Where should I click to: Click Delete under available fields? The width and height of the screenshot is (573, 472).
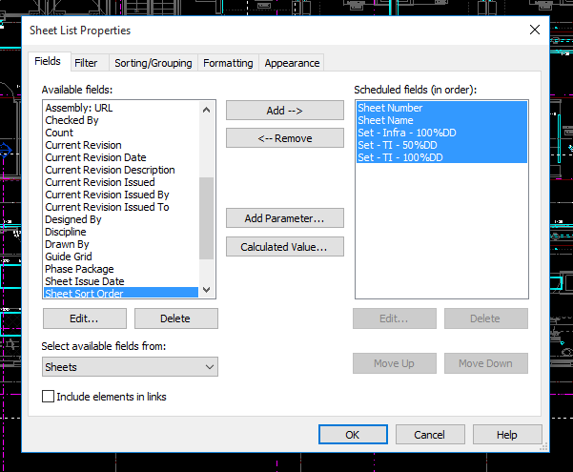(175, 318)
